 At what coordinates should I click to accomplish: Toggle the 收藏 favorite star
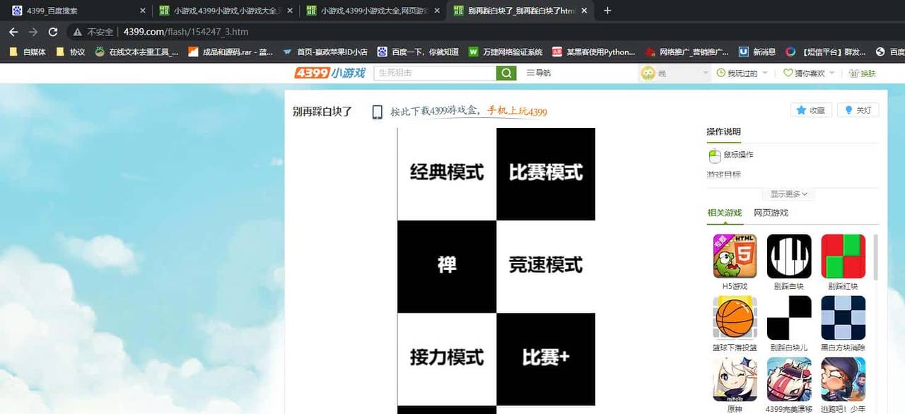click(x=810, y=110)
